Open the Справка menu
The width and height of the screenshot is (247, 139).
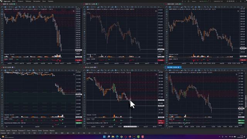(x=51, y=1)
